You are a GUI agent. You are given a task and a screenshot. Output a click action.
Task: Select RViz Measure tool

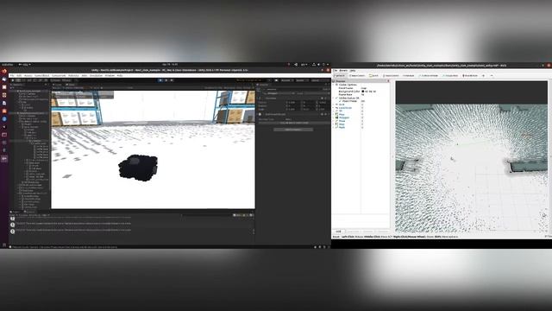pyautogui.click(x=408, y=75)
